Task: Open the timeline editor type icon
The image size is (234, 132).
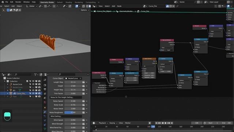Action: pos(94,123)
